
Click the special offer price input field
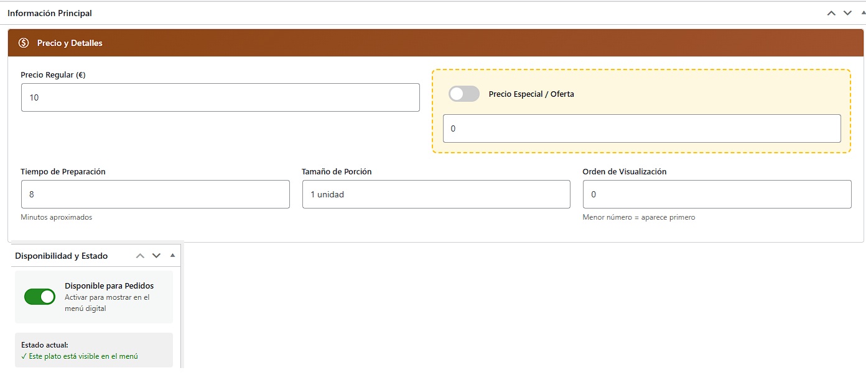click(x=641, y=128)
